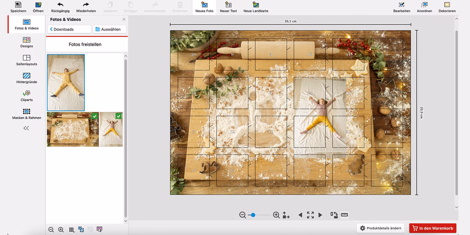Select the large snow-angel photo thumbnail
470x235 pixels.
[x=66, y=83]
